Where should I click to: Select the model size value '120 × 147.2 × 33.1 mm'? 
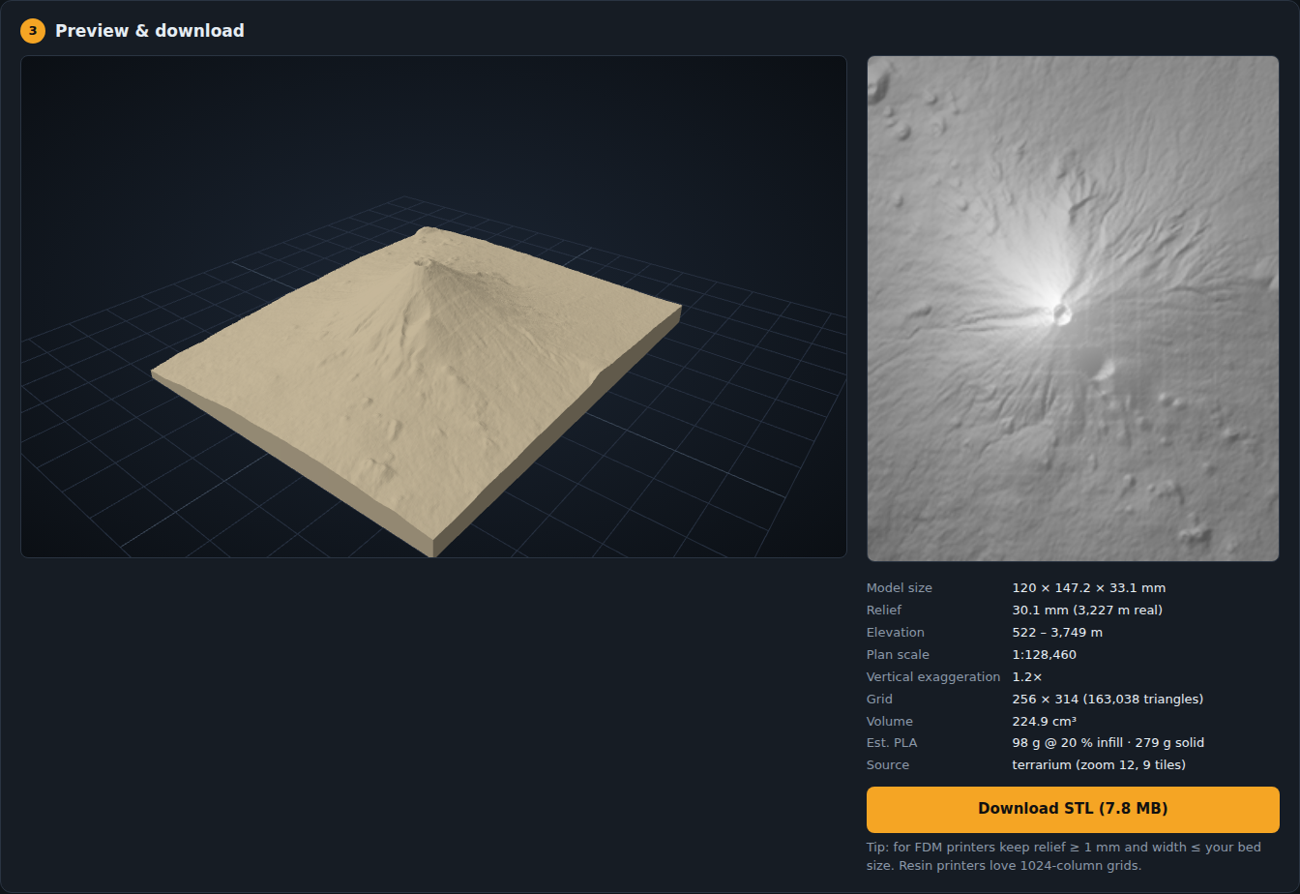coord(1089,588)
